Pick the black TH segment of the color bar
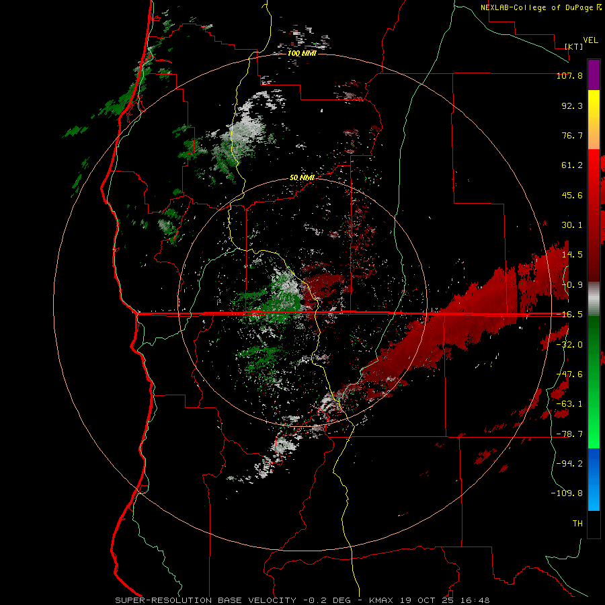 [594, 524]
